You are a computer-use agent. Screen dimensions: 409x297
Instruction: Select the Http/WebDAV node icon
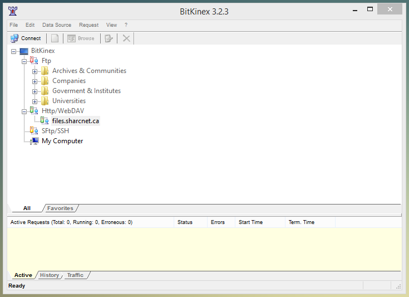tap(34, 111)
